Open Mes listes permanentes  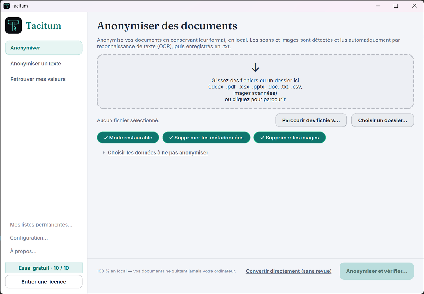pyautogui.click(x=41, y=225)
